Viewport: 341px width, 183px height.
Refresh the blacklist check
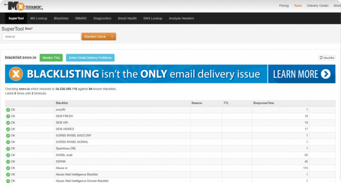tap(327, 58)
